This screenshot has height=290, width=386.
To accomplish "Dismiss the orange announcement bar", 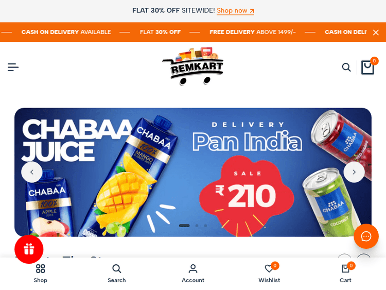I will (x=376, y=32).
